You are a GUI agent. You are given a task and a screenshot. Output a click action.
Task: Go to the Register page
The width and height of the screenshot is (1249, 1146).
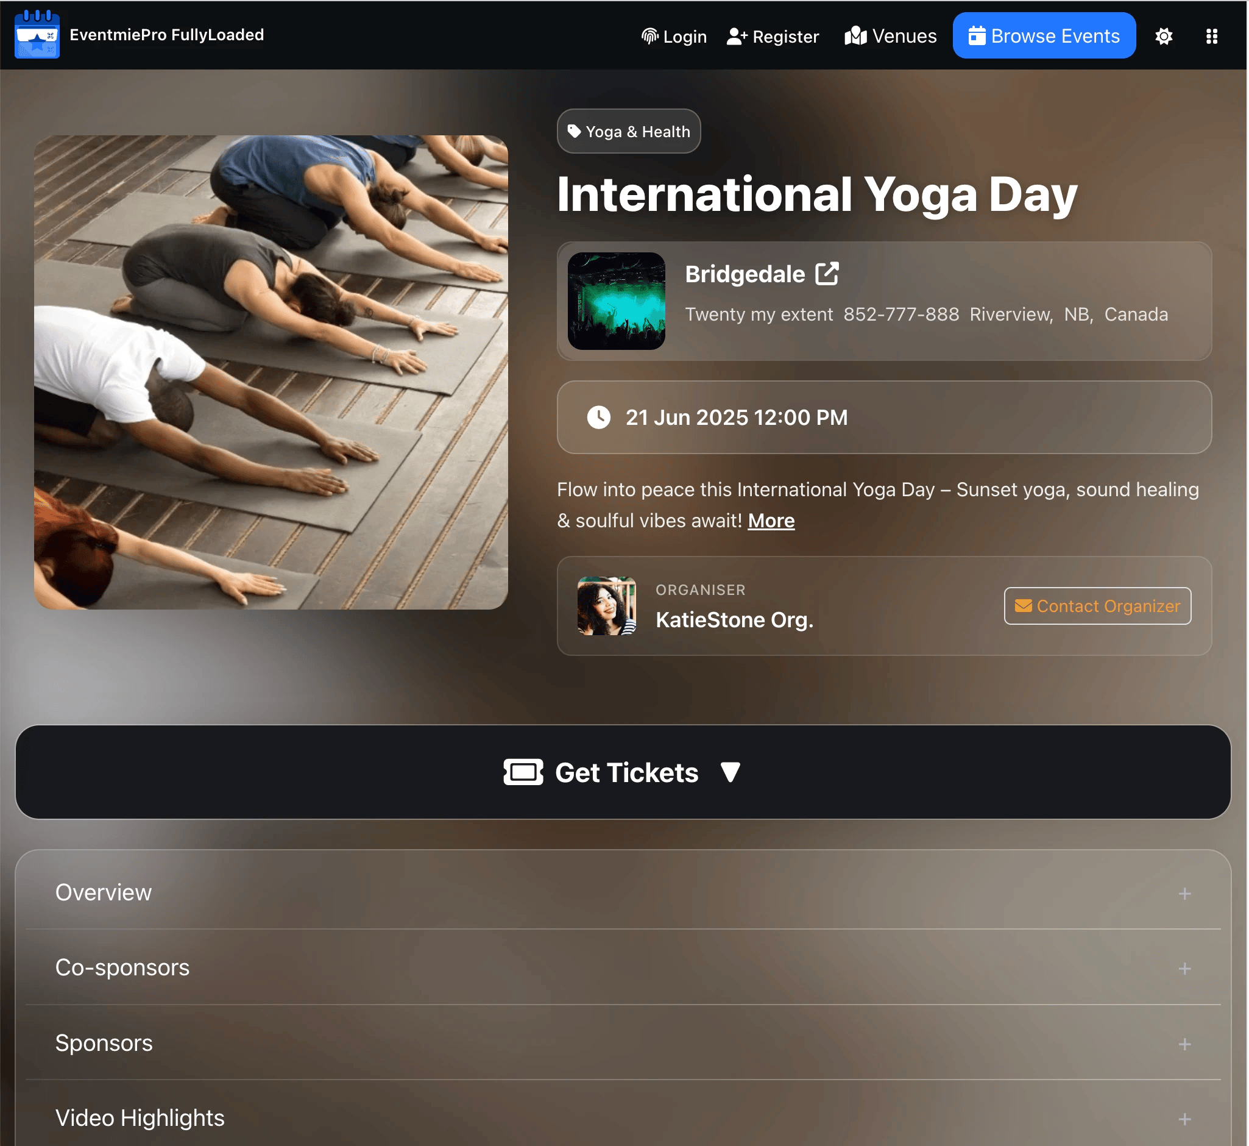[774, 36]
